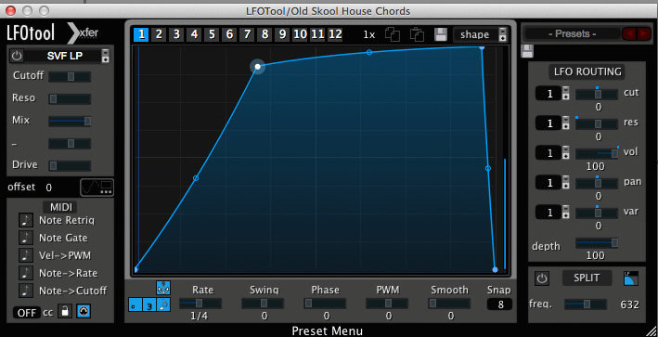This screenshot has width=658, height=337.
Task: Select LFO graph tab 5
Action: tap(212, 34)
